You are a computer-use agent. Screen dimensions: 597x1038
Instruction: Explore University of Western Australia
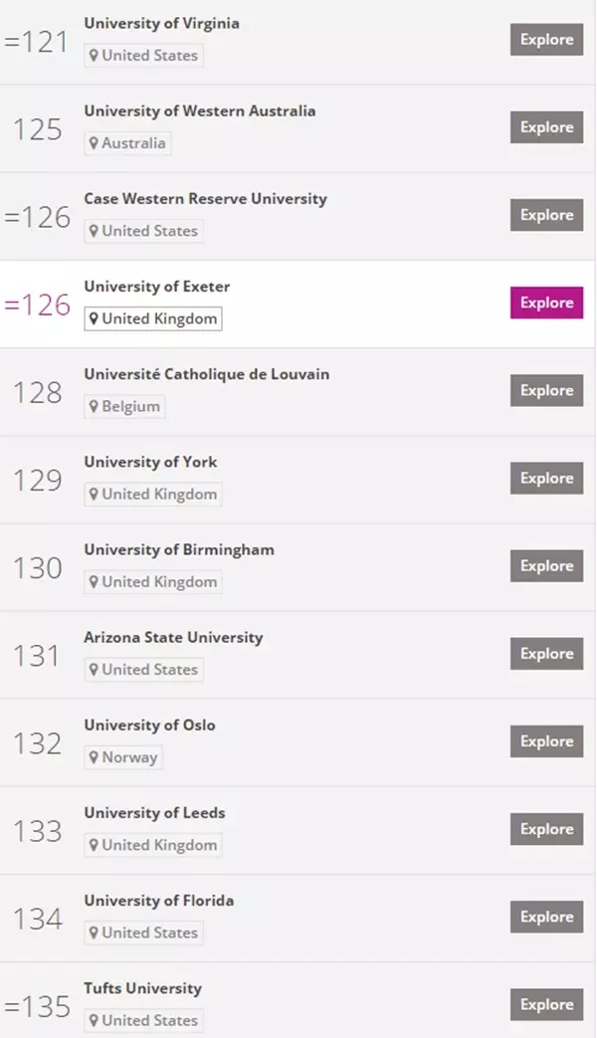point(546,127)
